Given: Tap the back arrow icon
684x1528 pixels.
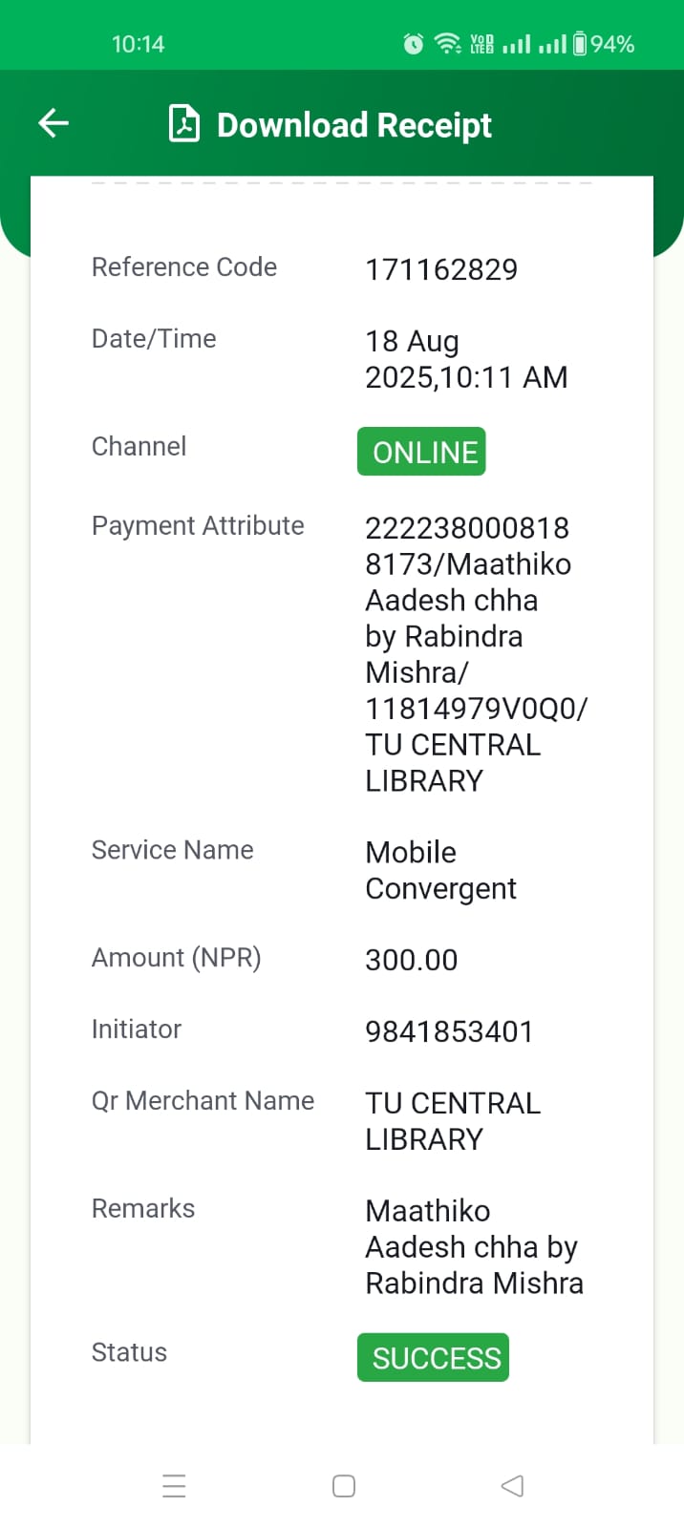Looking at the screenshot, I should pos(53,123).
